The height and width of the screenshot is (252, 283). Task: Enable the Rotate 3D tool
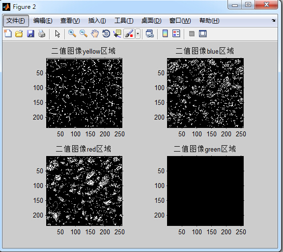click(106, 33)
